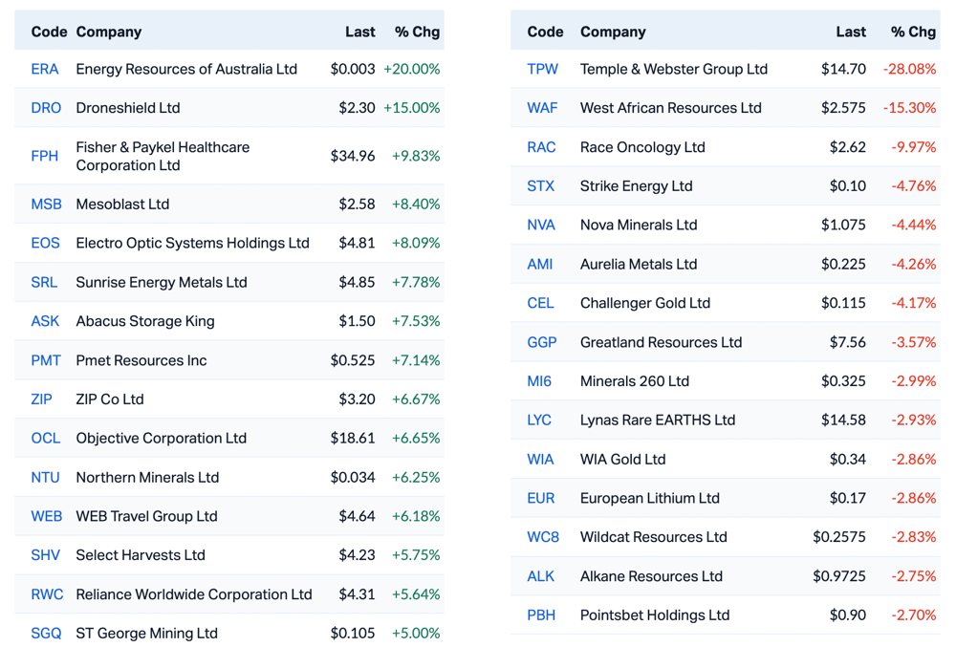Click the -9.97% change value

pos(913,147)
